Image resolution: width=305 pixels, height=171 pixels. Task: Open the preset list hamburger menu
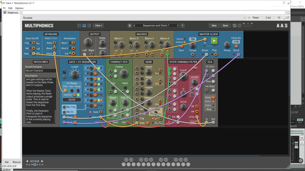tap(130, 26)
